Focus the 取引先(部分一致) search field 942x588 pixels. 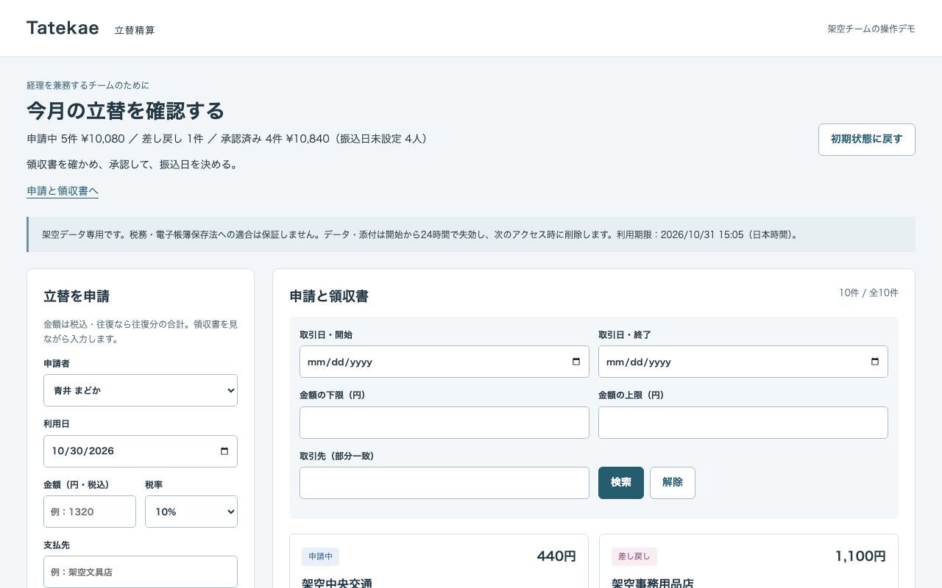coord(445,483)
